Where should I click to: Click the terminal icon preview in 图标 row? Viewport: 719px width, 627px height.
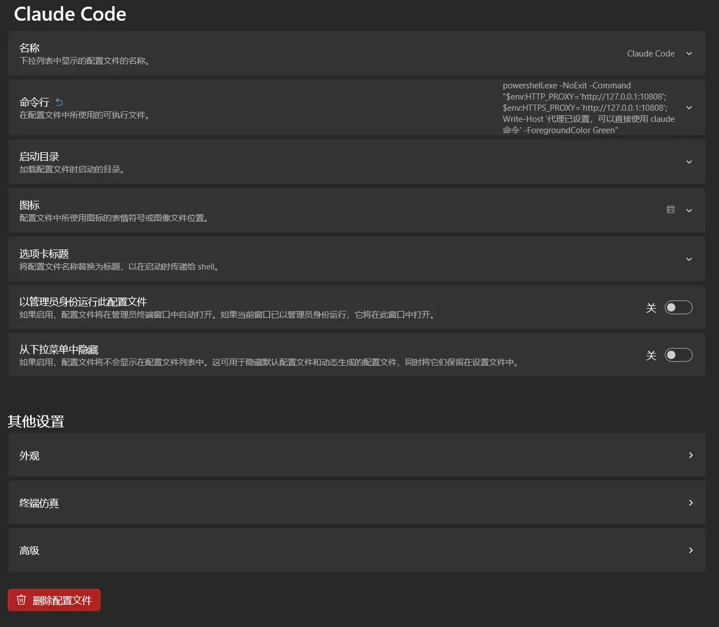670,210
